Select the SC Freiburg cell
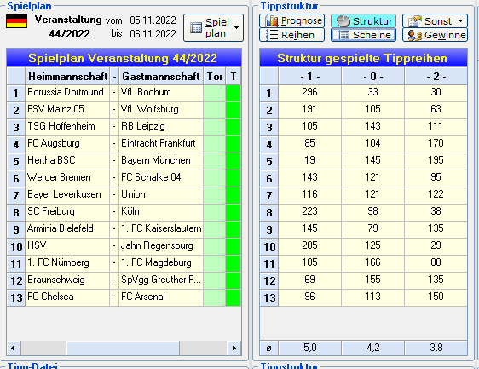Image resolution: width=479 pixels, height=369 pixels. point(67,212)
